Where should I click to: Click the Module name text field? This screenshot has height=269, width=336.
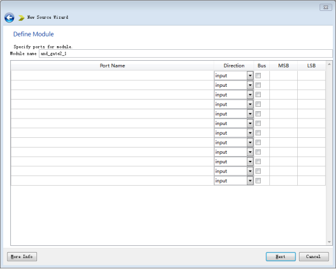186,53
